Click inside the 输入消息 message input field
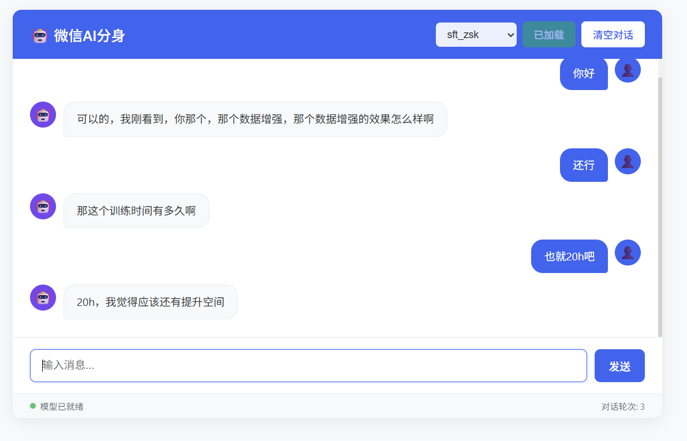Viewport: 687px width, 441px height. click(x=308, y=365)
